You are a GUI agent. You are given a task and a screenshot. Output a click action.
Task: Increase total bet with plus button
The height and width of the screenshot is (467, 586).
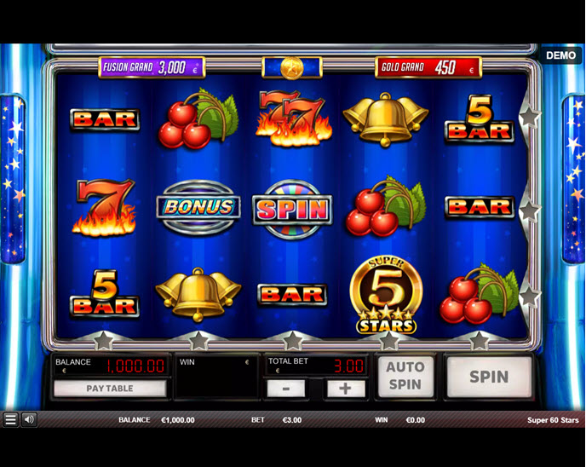346,389
